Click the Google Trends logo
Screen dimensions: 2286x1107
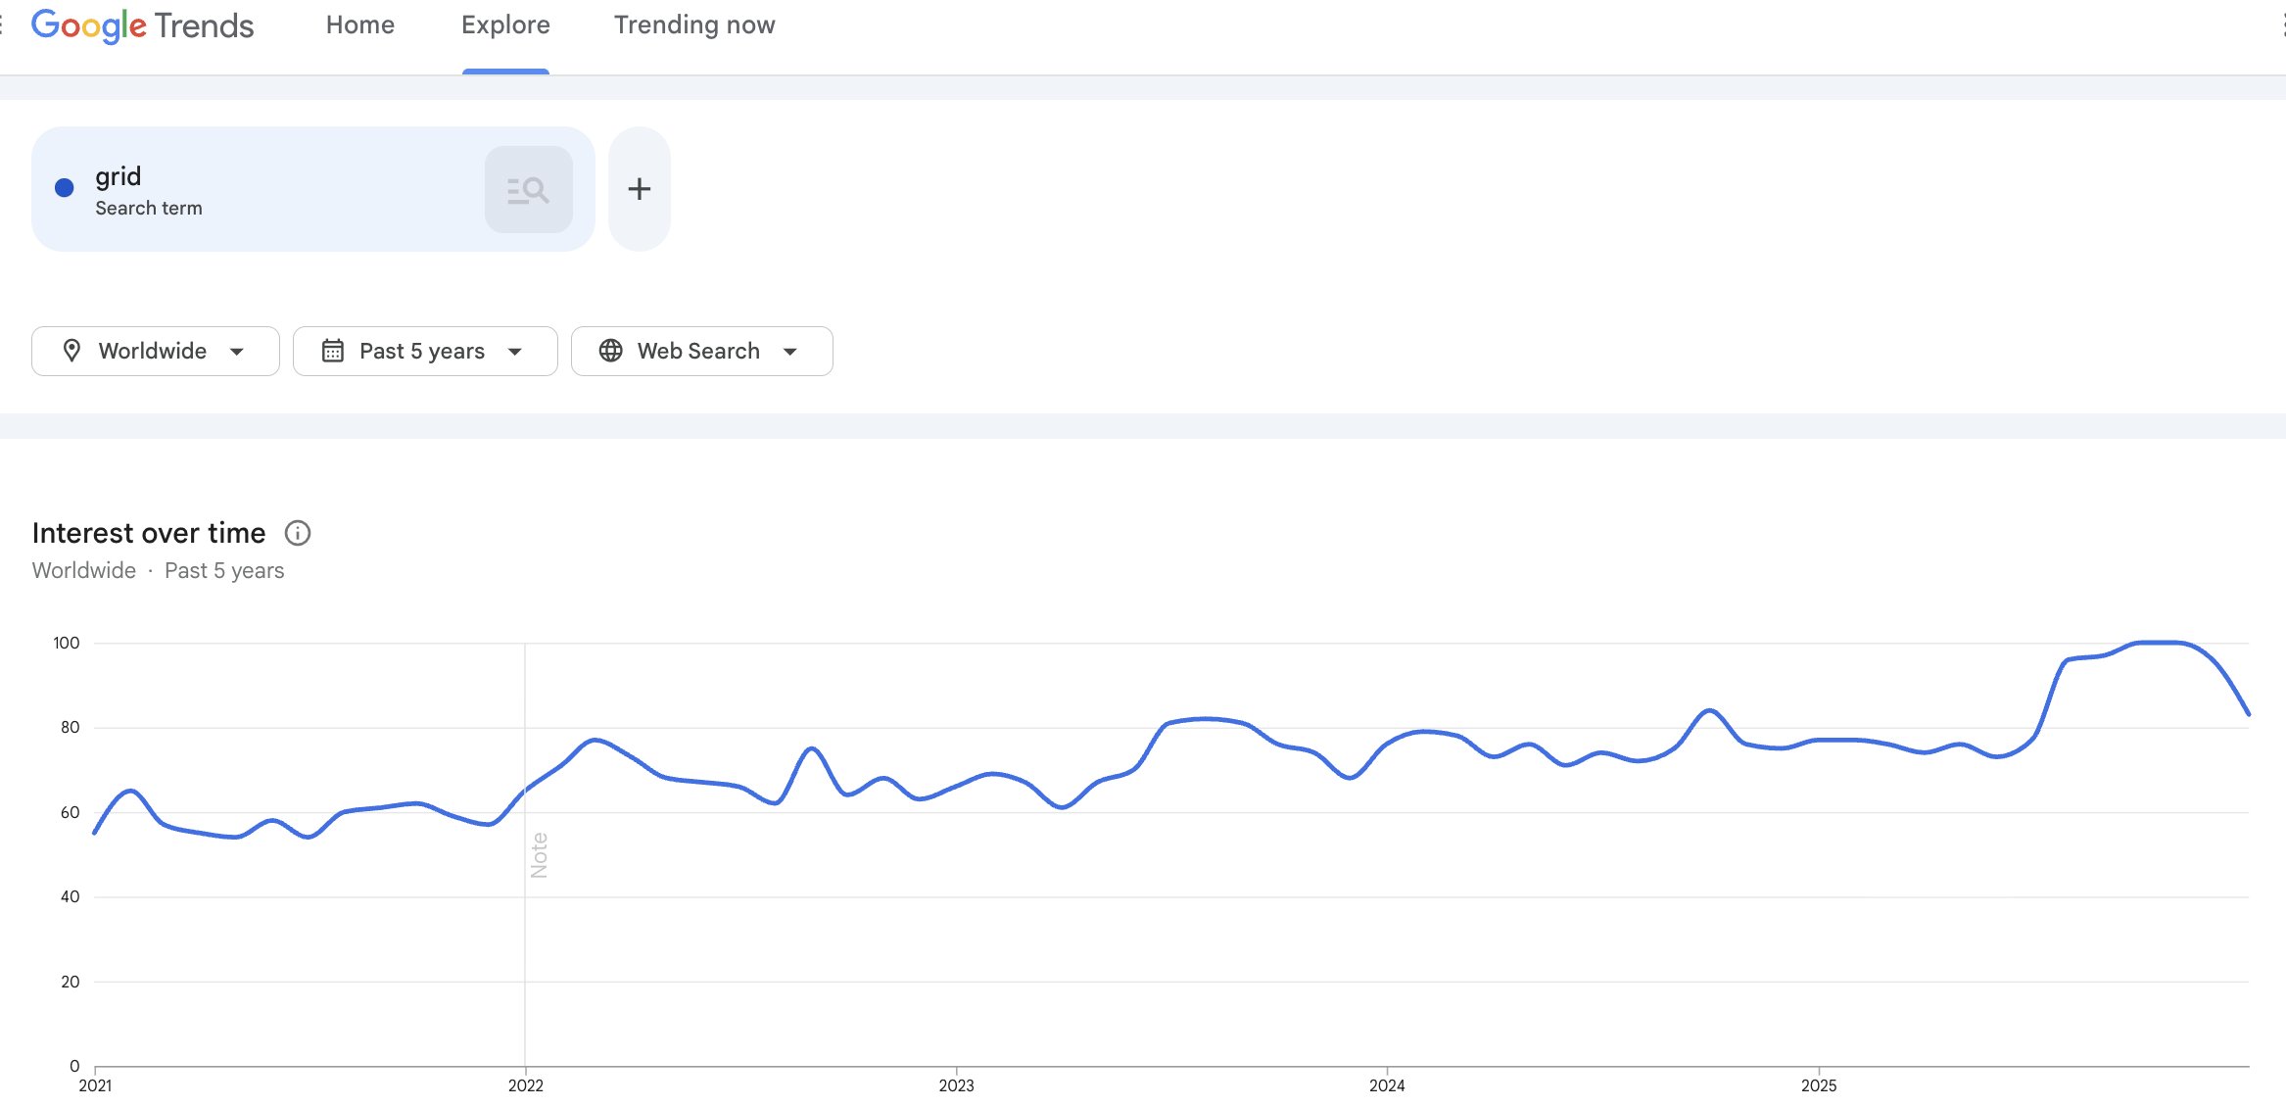pos(143,25)
